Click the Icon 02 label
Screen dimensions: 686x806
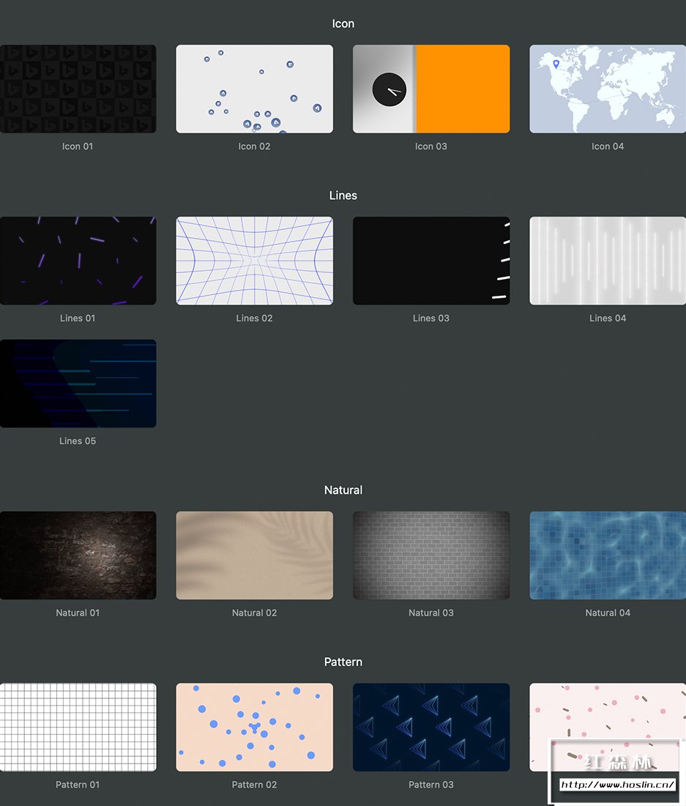pos(254,146)
